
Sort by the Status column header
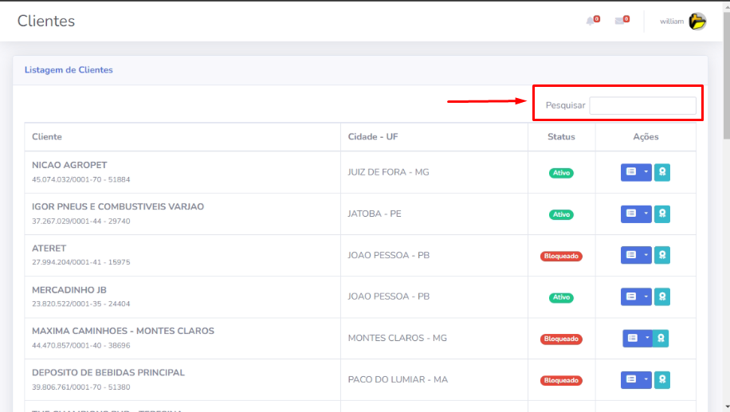click(561, 137)
